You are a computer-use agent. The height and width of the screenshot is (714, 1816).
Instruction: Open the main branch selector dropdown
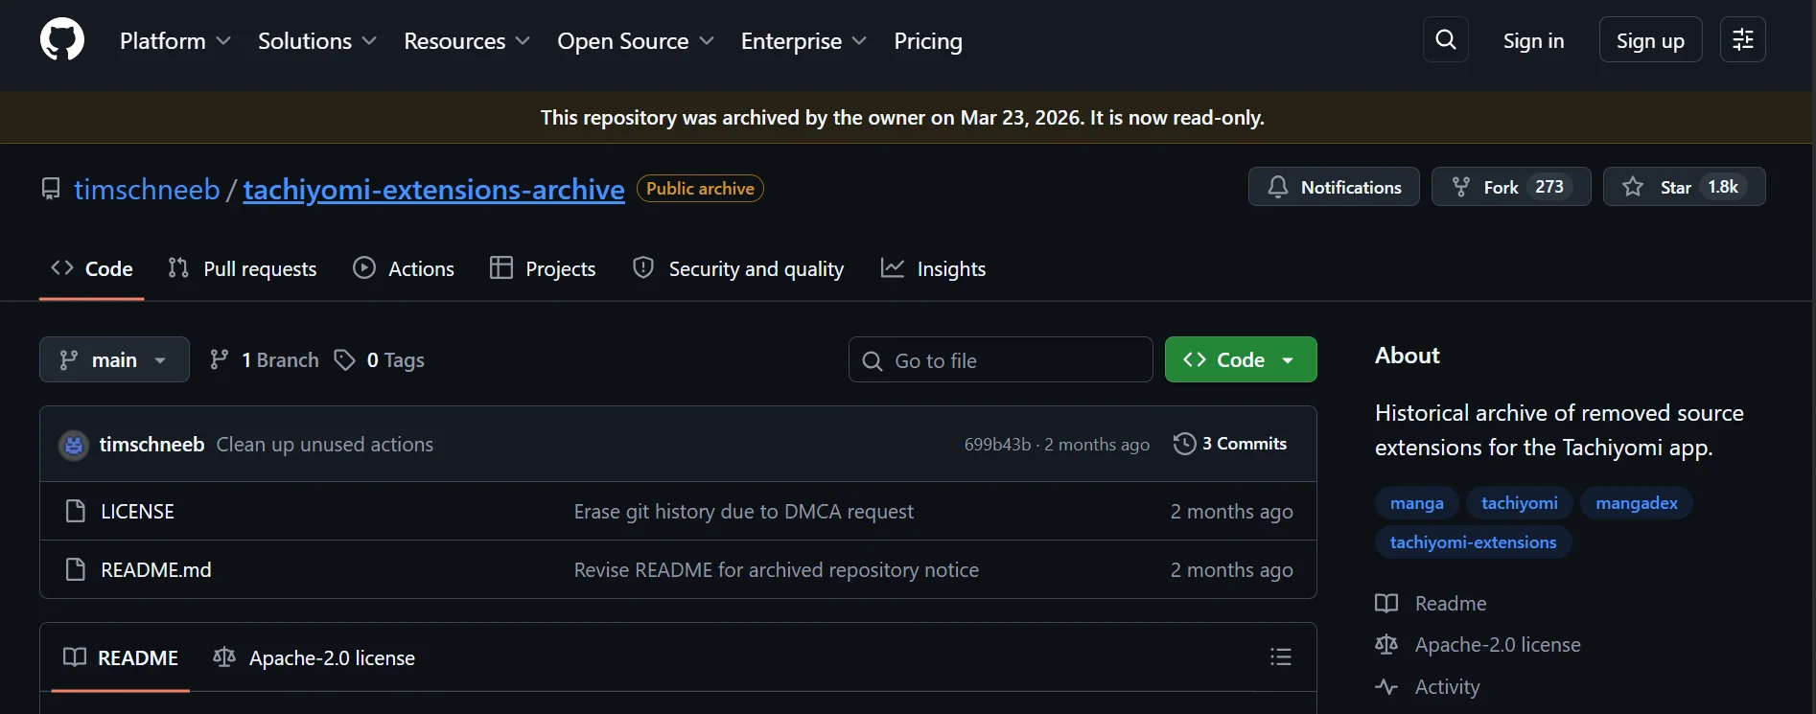[x=114, y=359]
